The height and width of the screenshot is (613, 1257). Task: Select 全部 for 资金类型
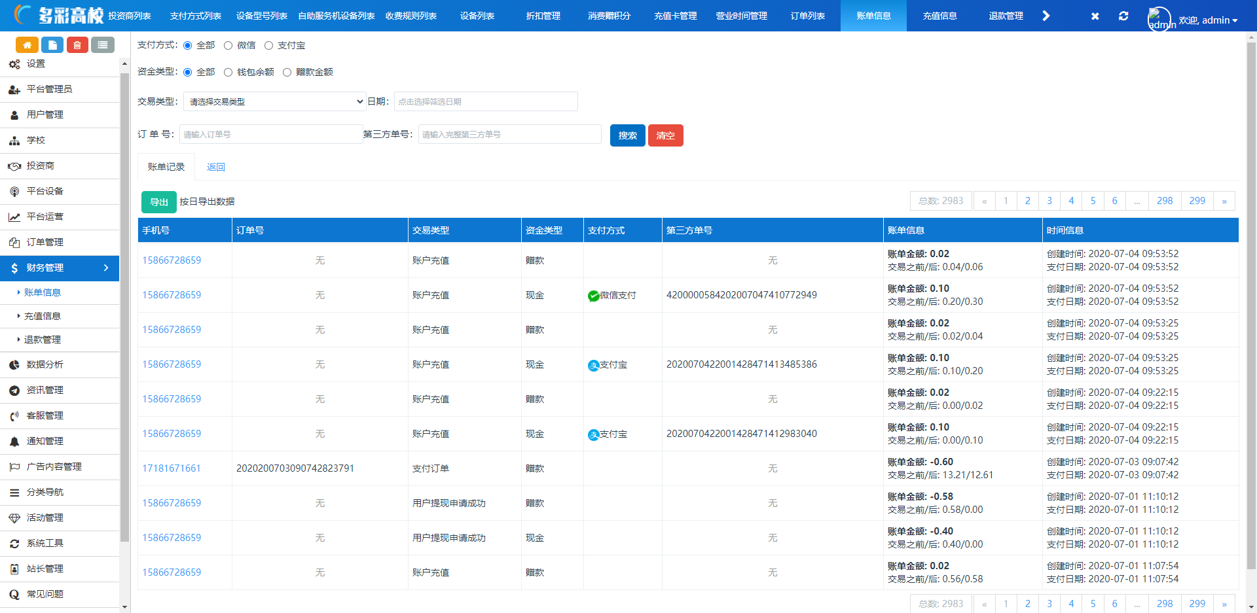pos(188,73)
